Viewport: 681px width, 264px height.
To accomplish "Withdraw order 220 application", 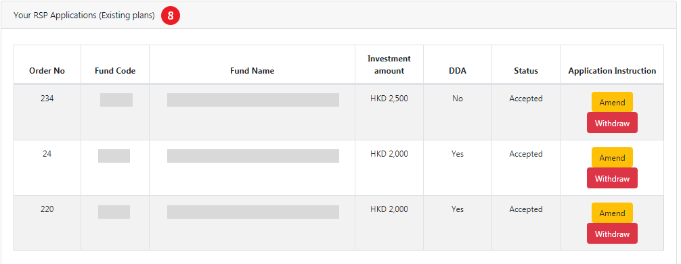I will pyautogui.click(x=612, y=234).
